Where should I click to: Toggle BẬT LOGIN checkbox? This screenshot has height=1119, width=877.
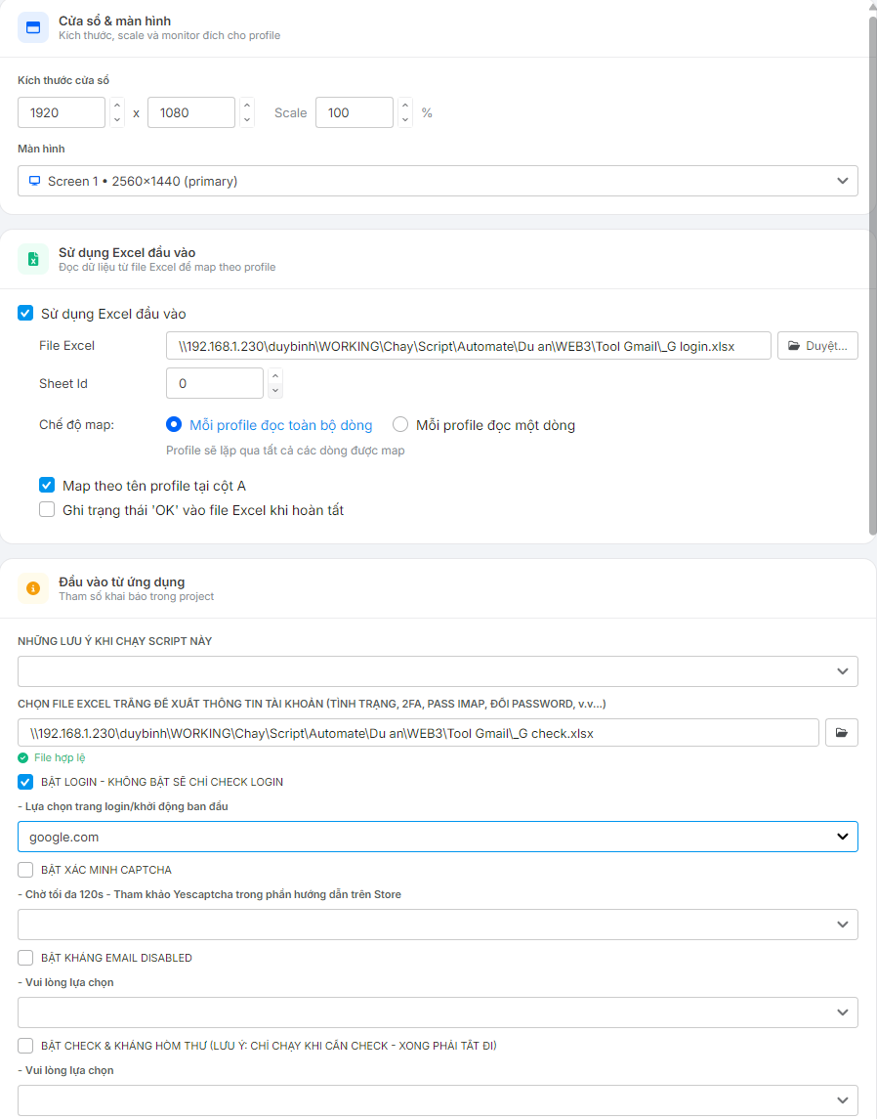pos(25,782)
